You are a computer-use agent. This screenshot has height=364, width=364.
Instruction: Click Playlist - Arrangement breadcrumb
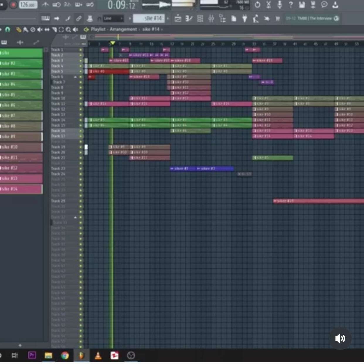pos(114,29)
